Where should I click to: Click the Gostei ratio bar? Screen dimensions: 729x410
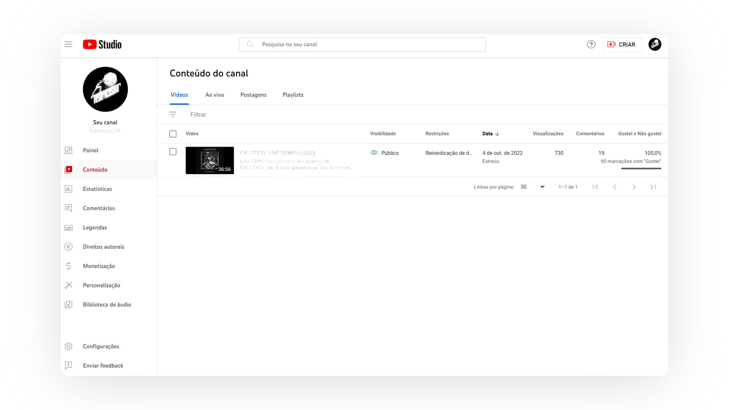[x=641, y=168]
